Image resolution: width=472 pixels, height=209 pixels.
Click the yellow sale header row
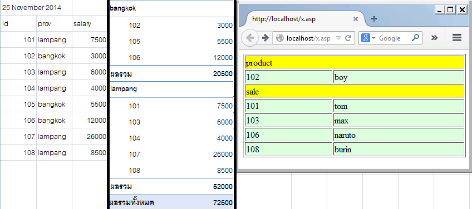point(355,91)
